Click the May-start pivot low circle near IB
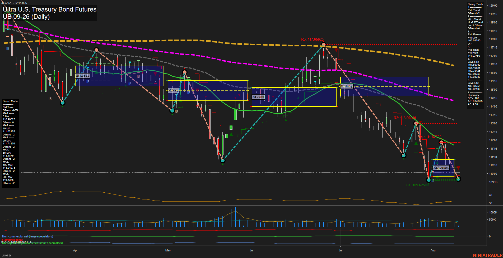The image size is (503, 258). pos(172,111)
